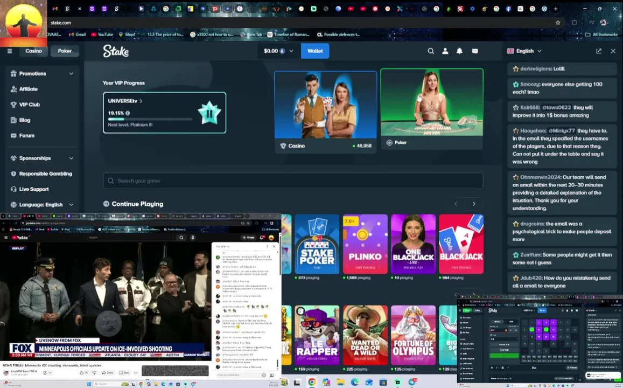Open the Fortune of Olympus tile
This screenshot has width=623, height=388.
(413, 335)
